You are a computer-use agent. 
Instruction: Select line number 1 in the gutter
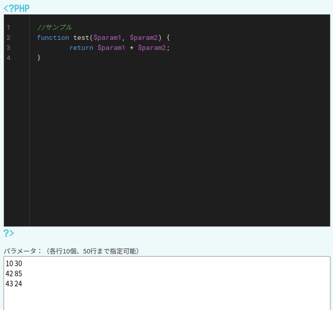(x=9, y=28)
